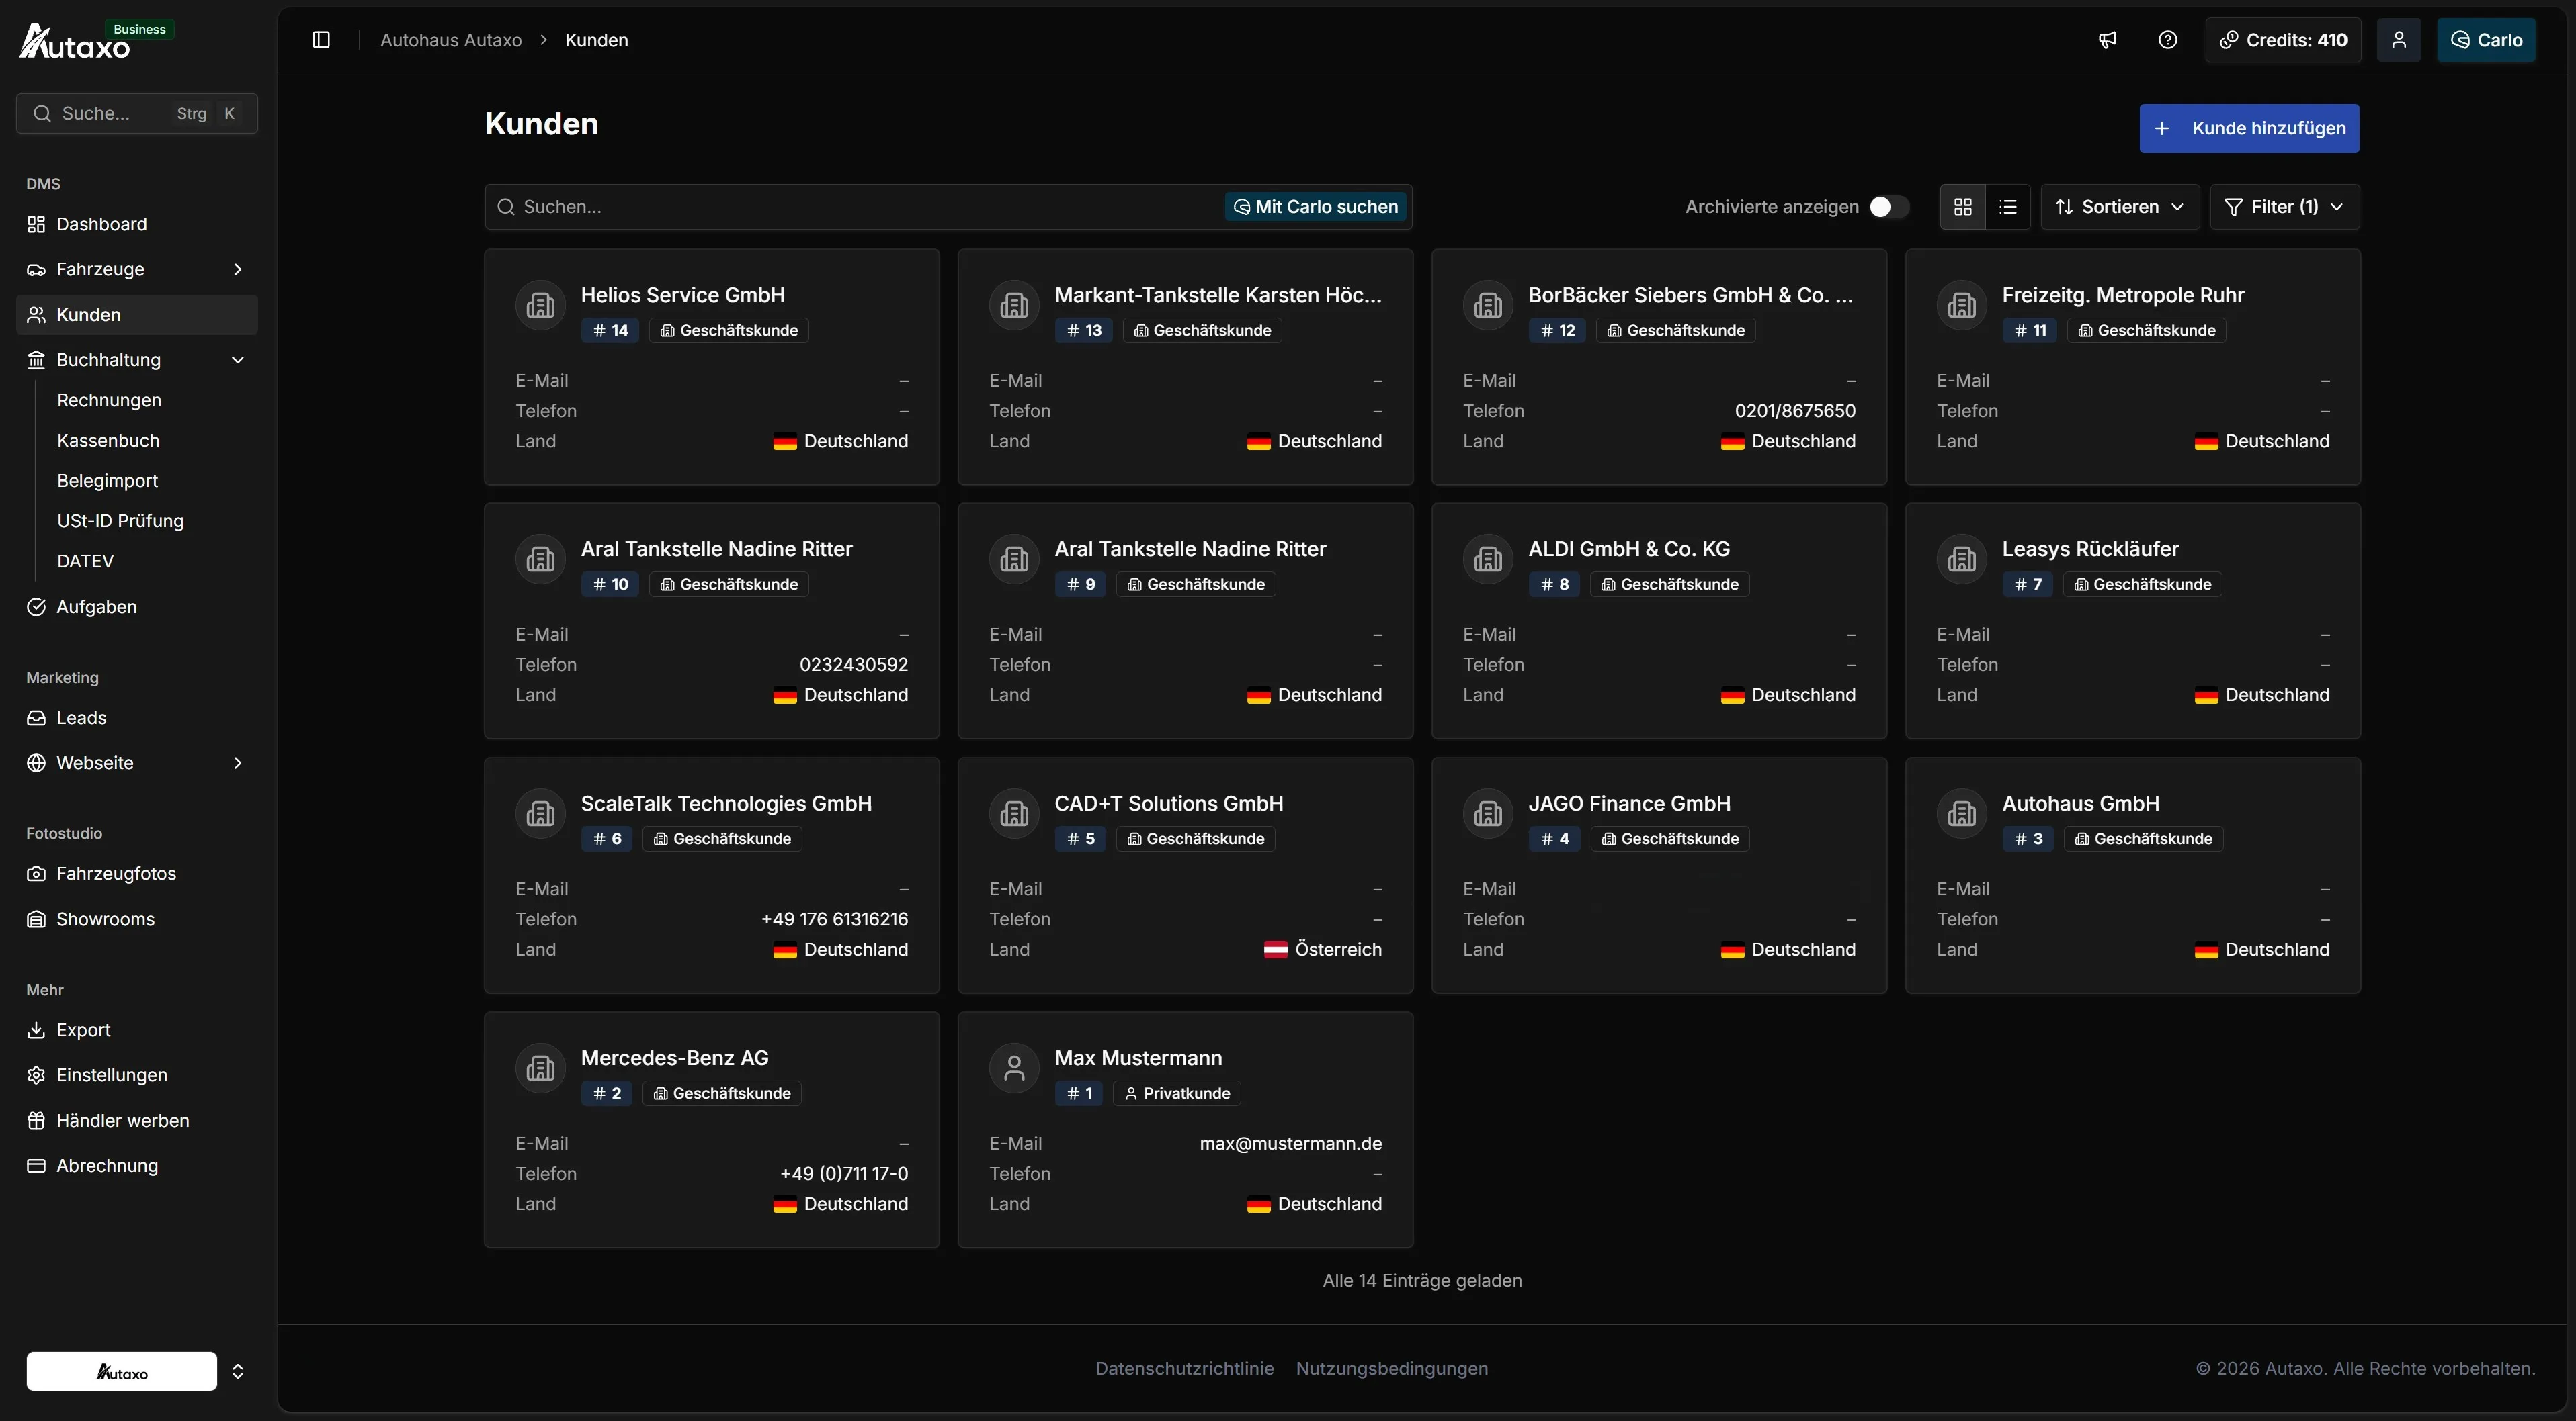Click Austrian flag on CAD+T card
This screenshot has width=2576, height=1421.
point(1275,950)
